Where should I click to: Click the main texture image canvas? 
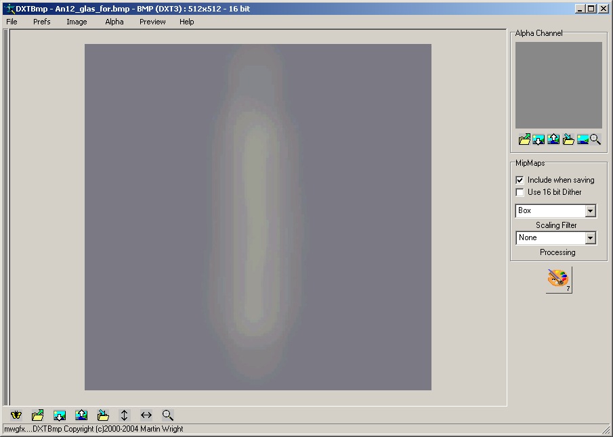coord(257,216)
